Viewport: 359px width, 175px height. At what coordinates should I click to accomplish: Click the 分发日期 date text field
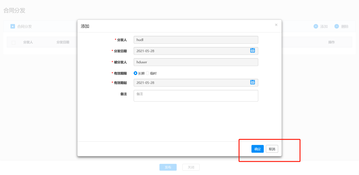pyautogui.click(x=191, y=51)
